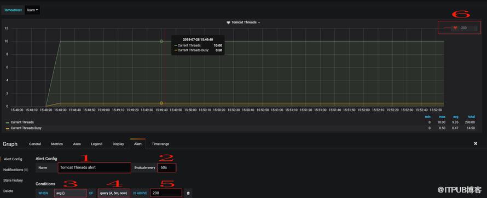The height and width of the screenshot is (198, 487).
Task: Sort the legend by the total column
Action: 472,117
